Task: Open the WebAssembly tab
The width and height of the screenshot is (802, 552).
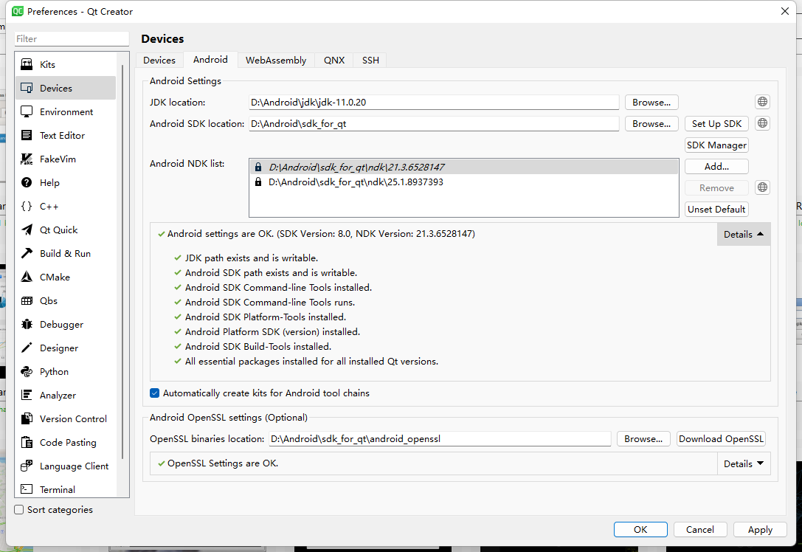Action: tap(276, 61)
